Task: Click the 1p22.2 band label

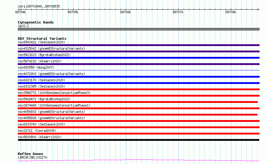Action: tap(23, 26)
